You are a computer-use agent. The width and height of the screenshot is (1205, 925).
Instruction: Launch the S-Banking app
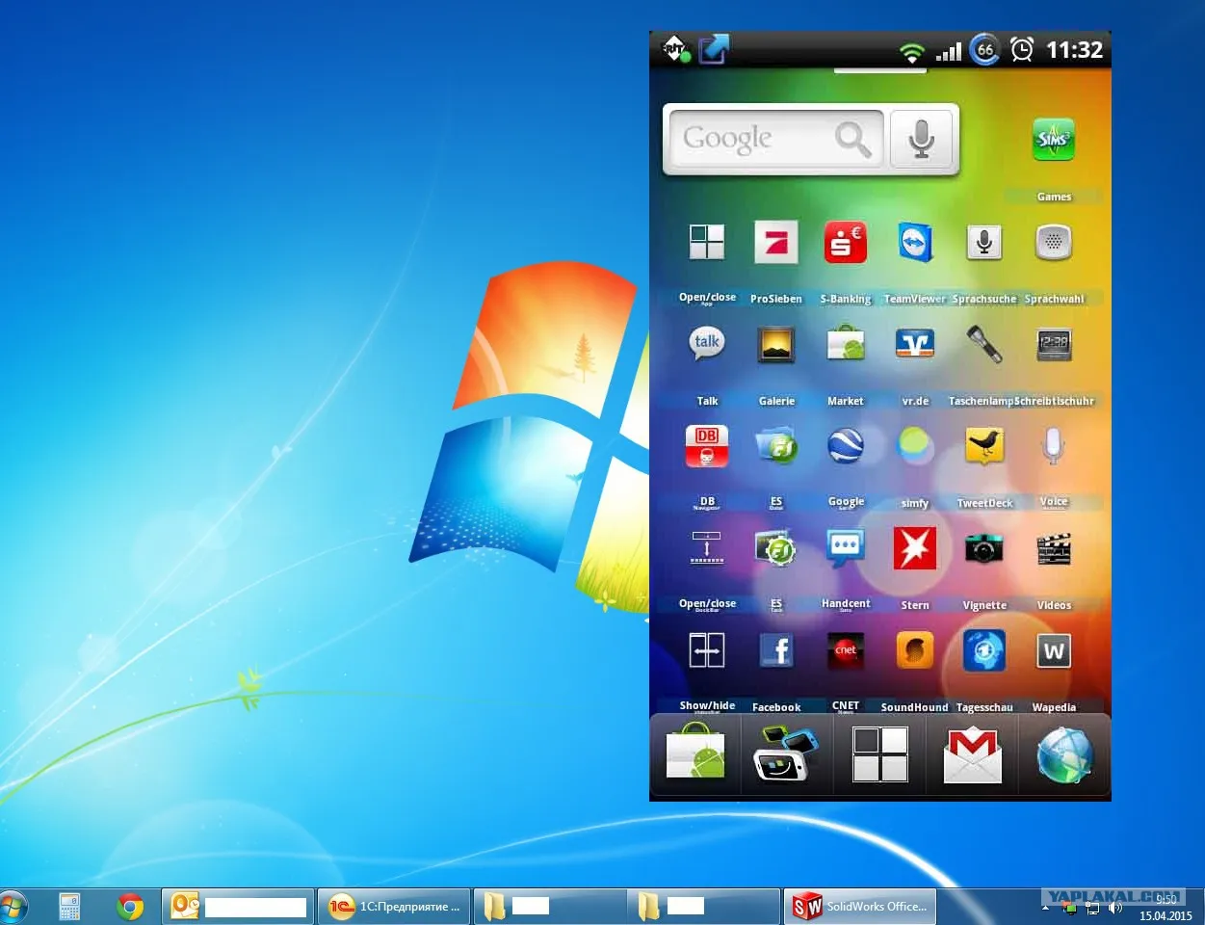(x=845, y=243)
